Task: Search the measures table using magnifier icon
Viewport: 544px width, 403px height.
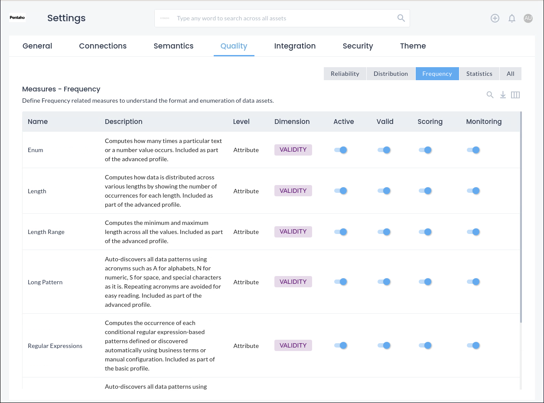Action: tap(490, 95)
